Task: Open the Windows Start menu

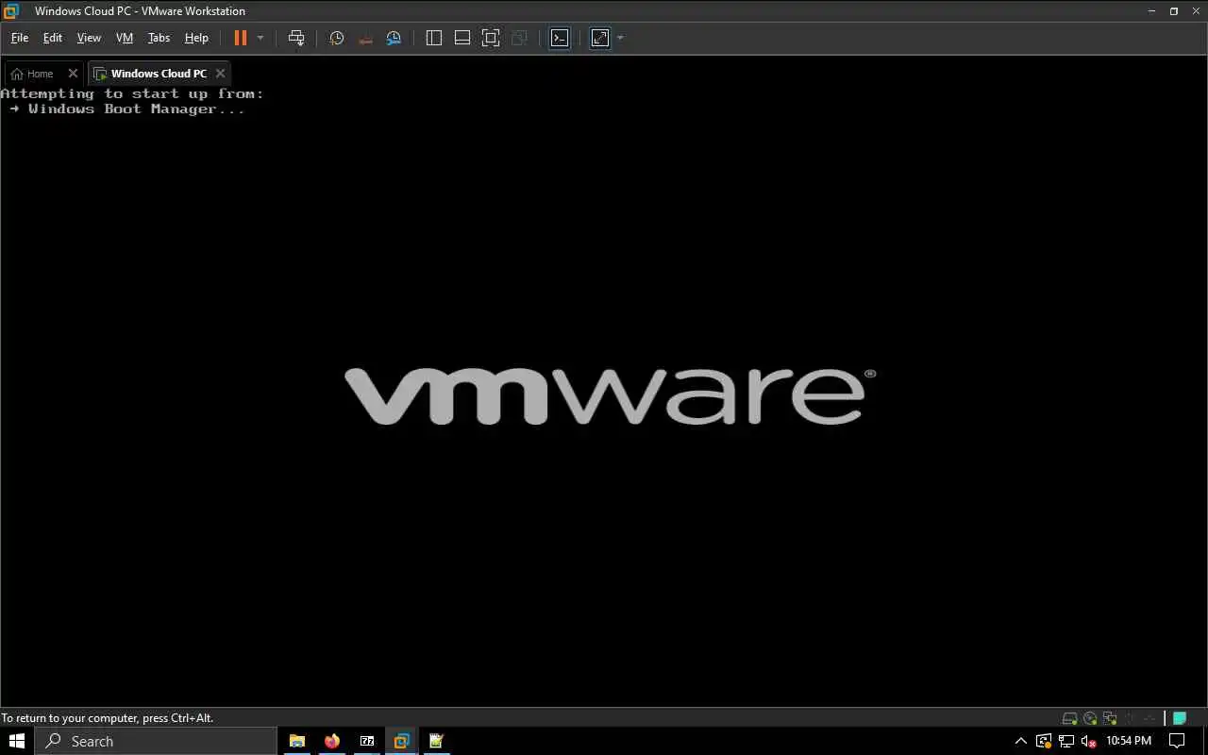Action: 17,741
